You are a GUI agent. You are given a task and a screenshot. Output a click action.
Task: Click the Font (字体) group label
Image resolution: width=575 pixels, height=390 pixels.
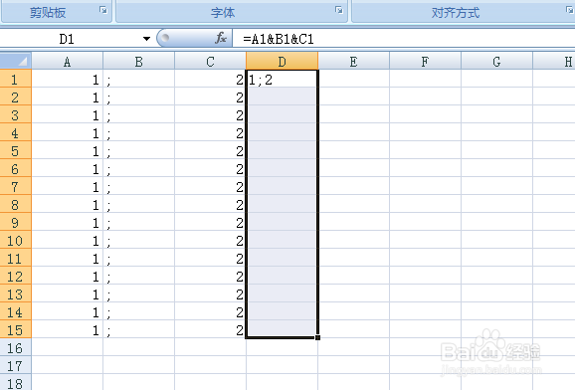pyautogui.click(x=223, y=13)
